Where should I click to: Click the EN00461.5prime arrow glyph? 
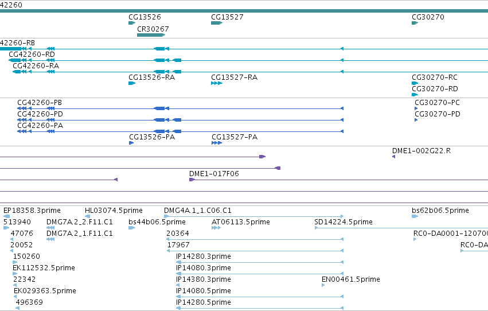323,286
